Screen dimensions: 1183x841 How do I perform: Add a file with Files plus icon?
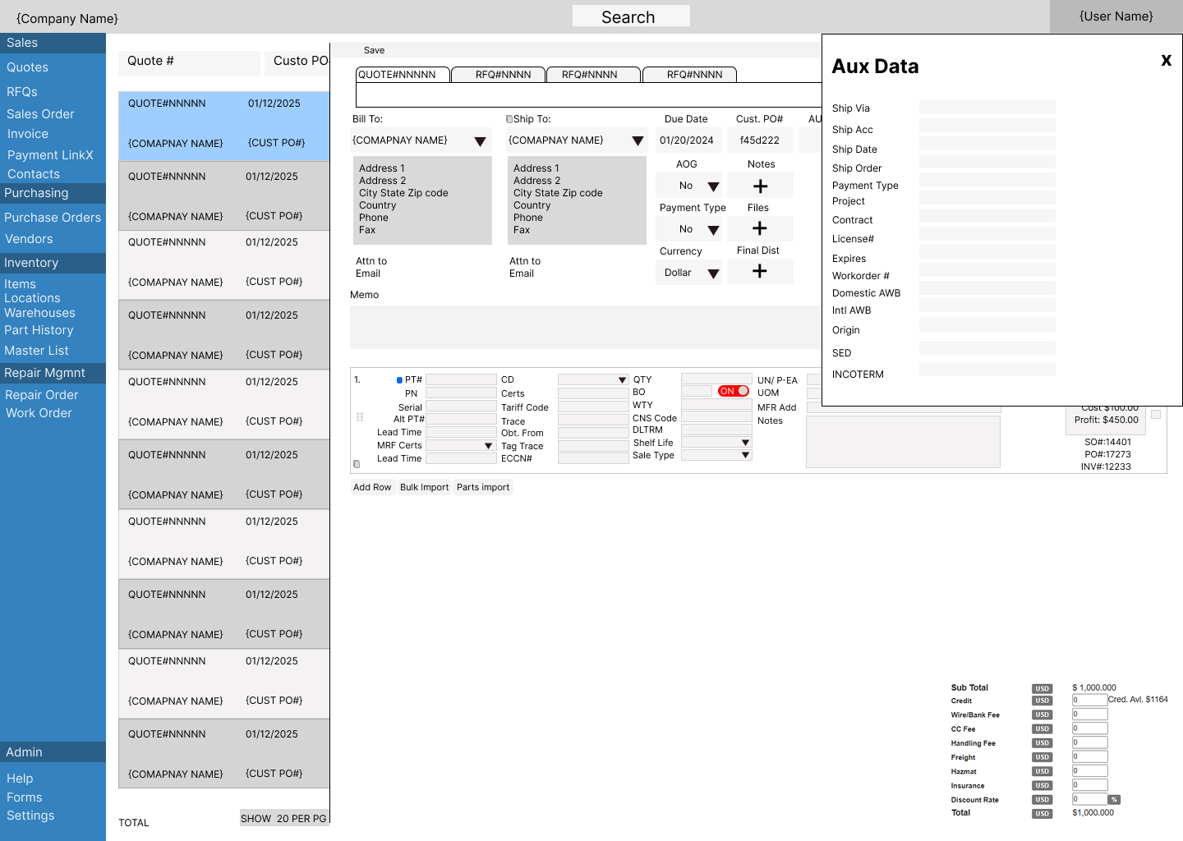(x=760, y=228)
